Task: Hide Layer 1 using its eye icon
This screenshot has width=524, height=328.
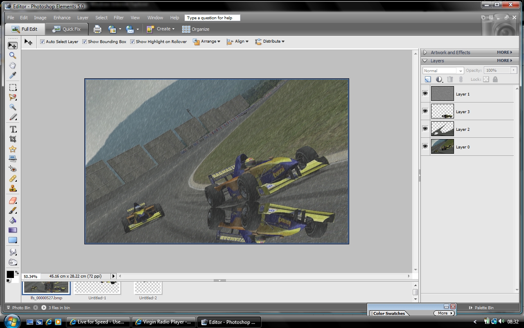Action: (425, 93)
